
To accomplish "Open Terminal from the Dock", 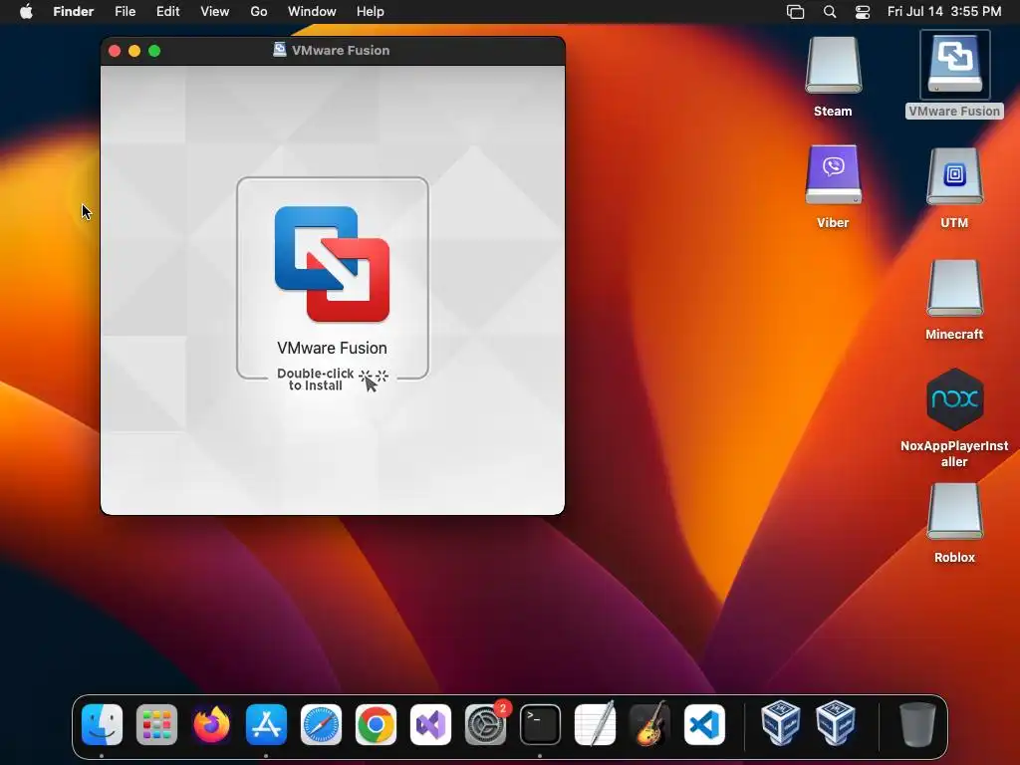I will tap(540, 724).
